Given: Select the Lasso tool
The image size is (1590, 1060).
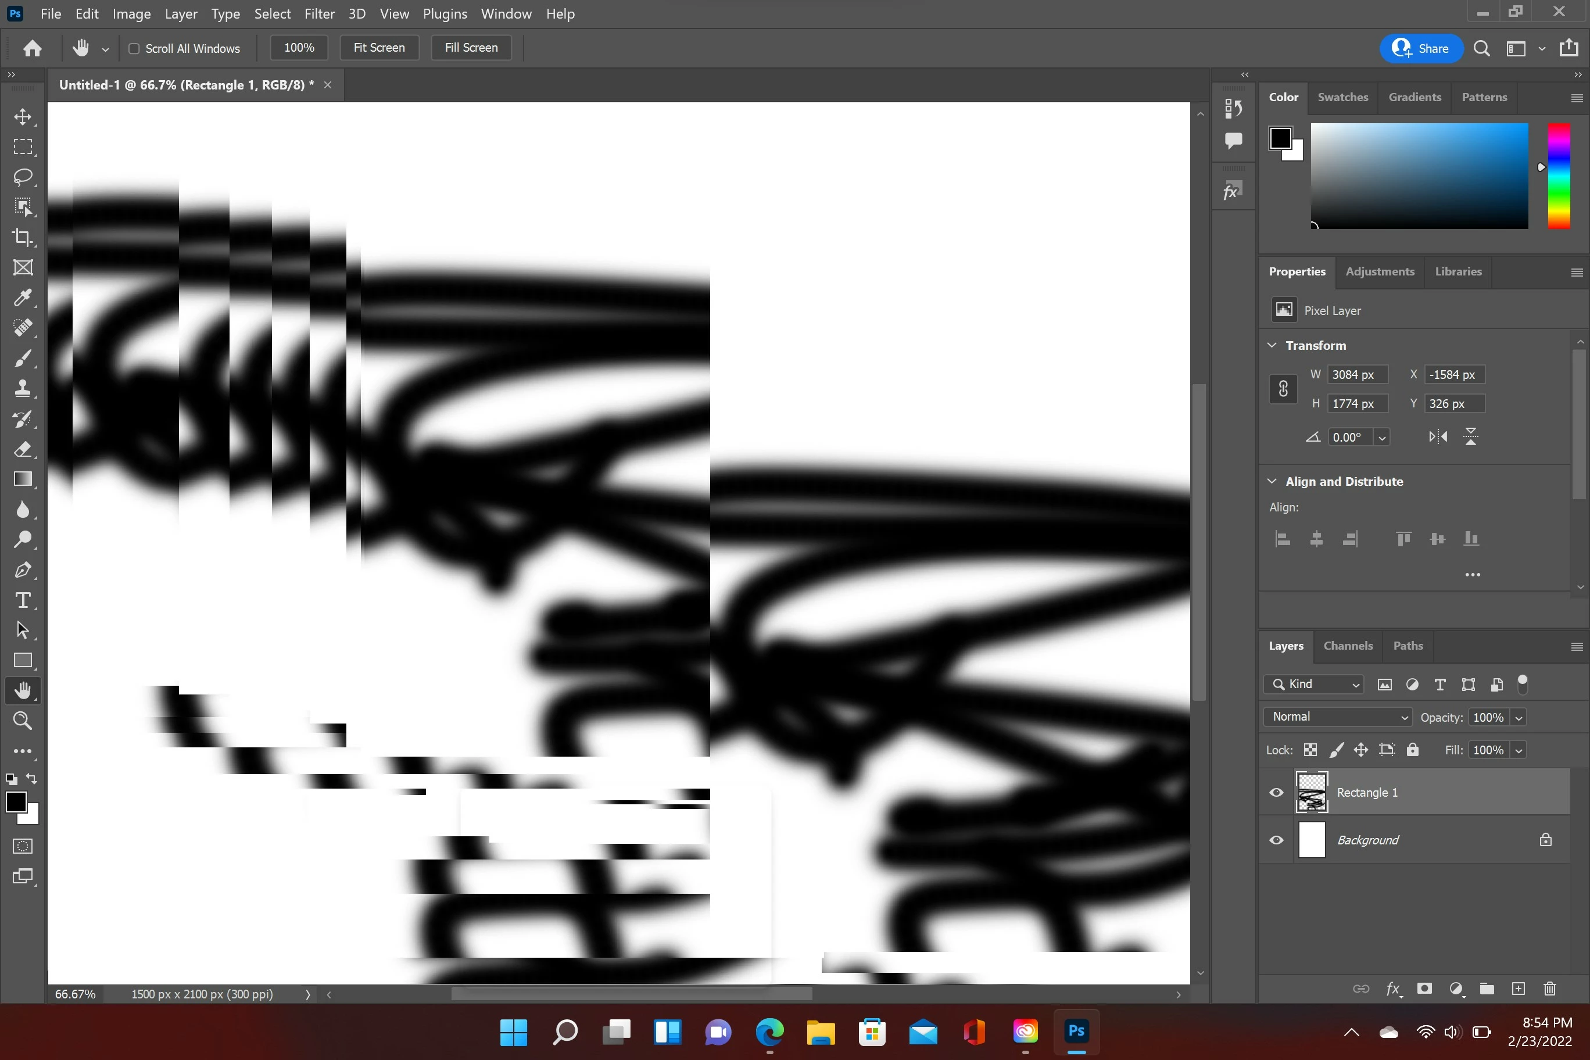Looking at the screenshot, I should pos(22,177).
